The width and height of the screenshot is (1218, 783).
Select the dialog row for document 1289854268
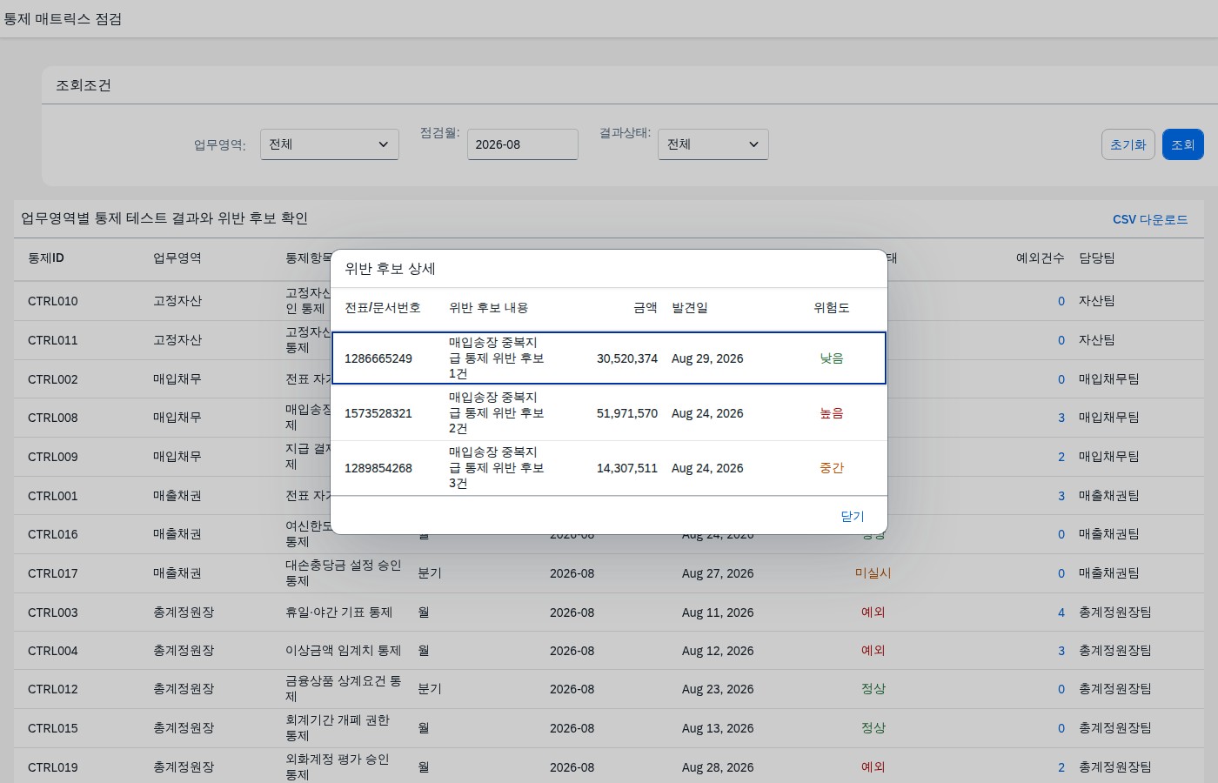(x=609, y=468)
